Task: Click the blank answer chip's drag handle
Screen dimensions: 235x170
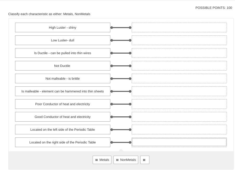Action: [x=144, y=160]
